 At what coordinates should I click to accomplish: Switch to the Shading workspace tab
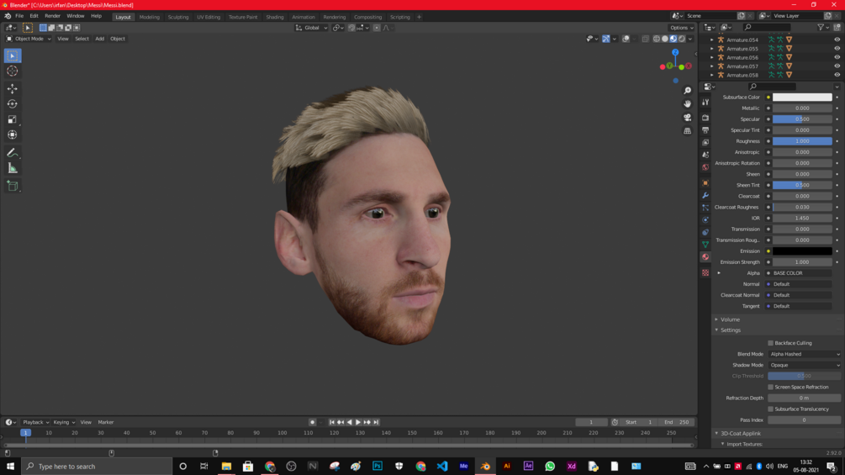click(x=275, y=17)
